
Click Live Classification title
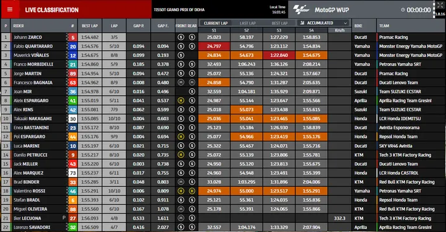click(52, 10)
